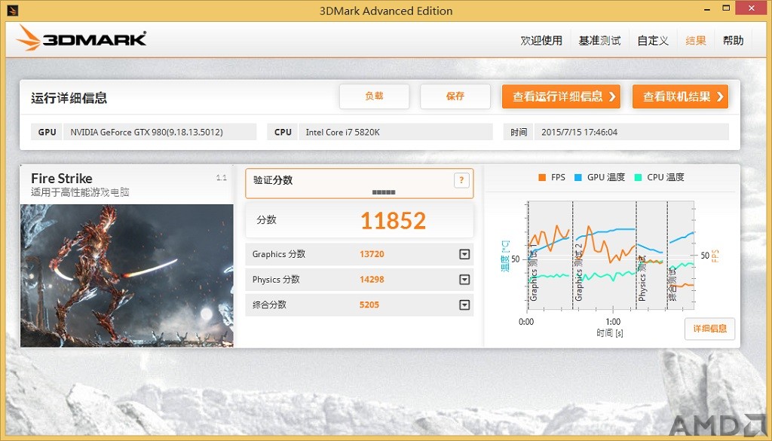The image size is (772, 441).
Task: Click the combined score value 5205
Action: (x=369, y=305)
